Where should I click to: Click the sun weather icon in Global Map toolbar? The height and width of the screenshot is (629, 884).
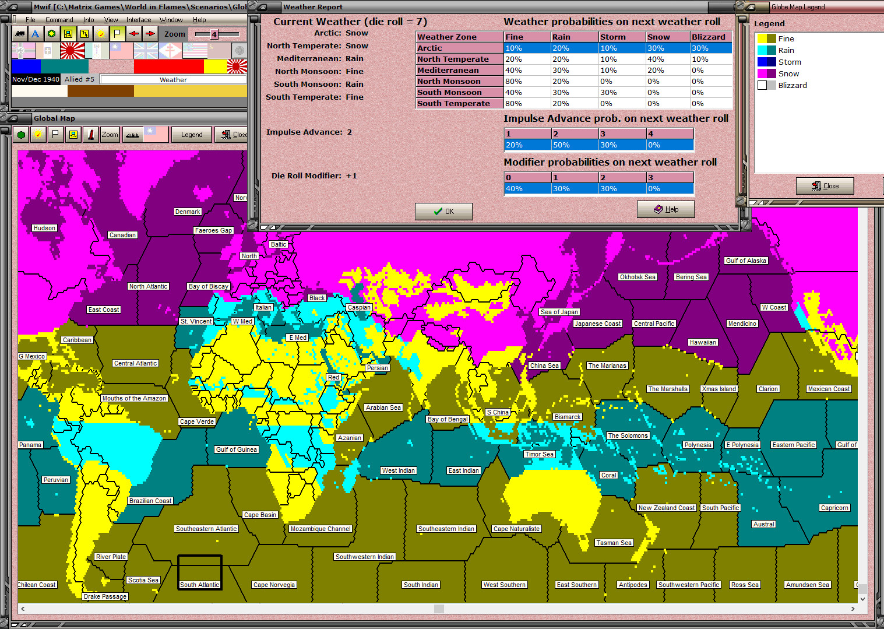point(38,135)
